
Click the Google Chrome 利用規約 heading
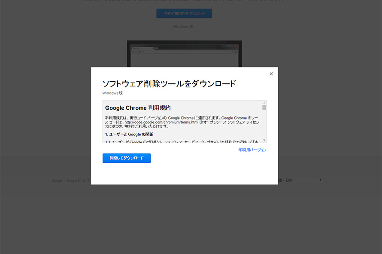[138, 108]
